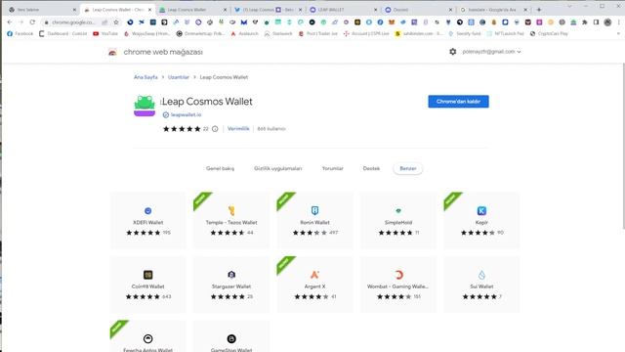Image resolution: width=625 pixels, height=352 pixels.
Task: Click the MetaMask fox extension icon
Action: click(x=392, y=22)
